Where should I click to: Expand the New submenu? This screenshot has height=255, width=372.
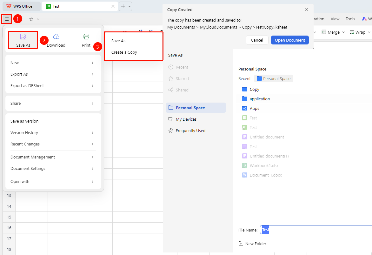point(53,63)
